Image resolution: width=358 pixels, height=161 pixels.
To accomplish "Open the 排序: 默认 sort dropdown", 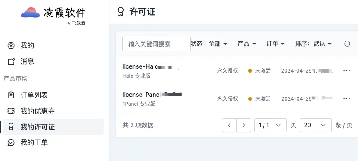I will pyautogui.click(x=313, y=44).
